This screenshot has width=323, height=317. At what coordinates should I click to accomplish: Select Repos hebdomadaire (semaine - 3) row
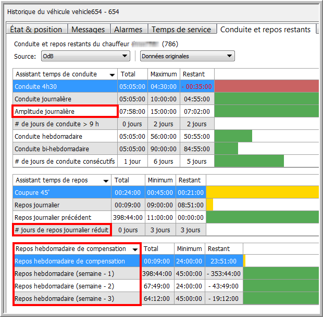click(x=77, y=299)
